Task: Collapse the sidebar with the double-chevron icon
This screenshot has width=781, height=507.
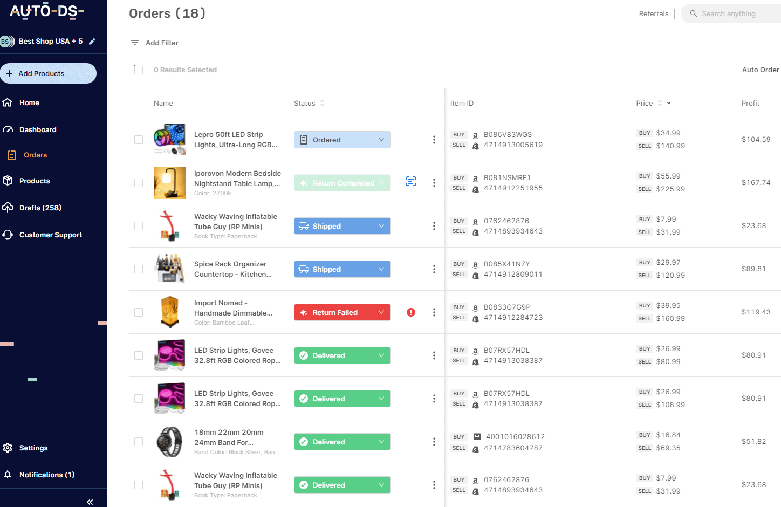Action: tap(90, 502)
